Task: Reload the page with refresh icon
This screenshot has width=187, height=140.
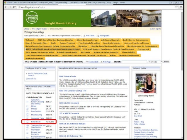Action: coord(14,7)
